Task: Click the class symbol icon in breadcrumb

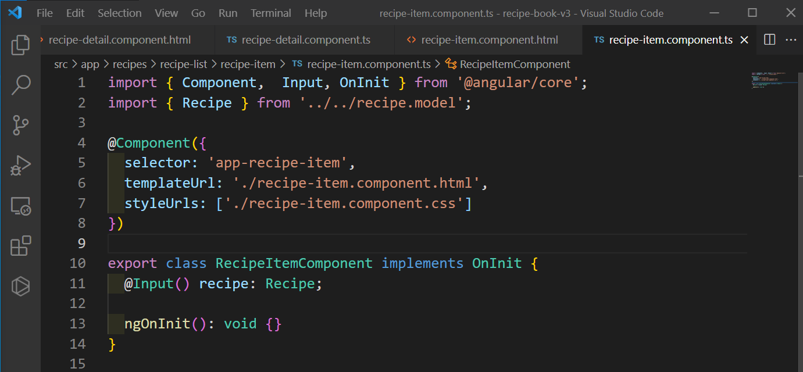Action: pos(451,64)
